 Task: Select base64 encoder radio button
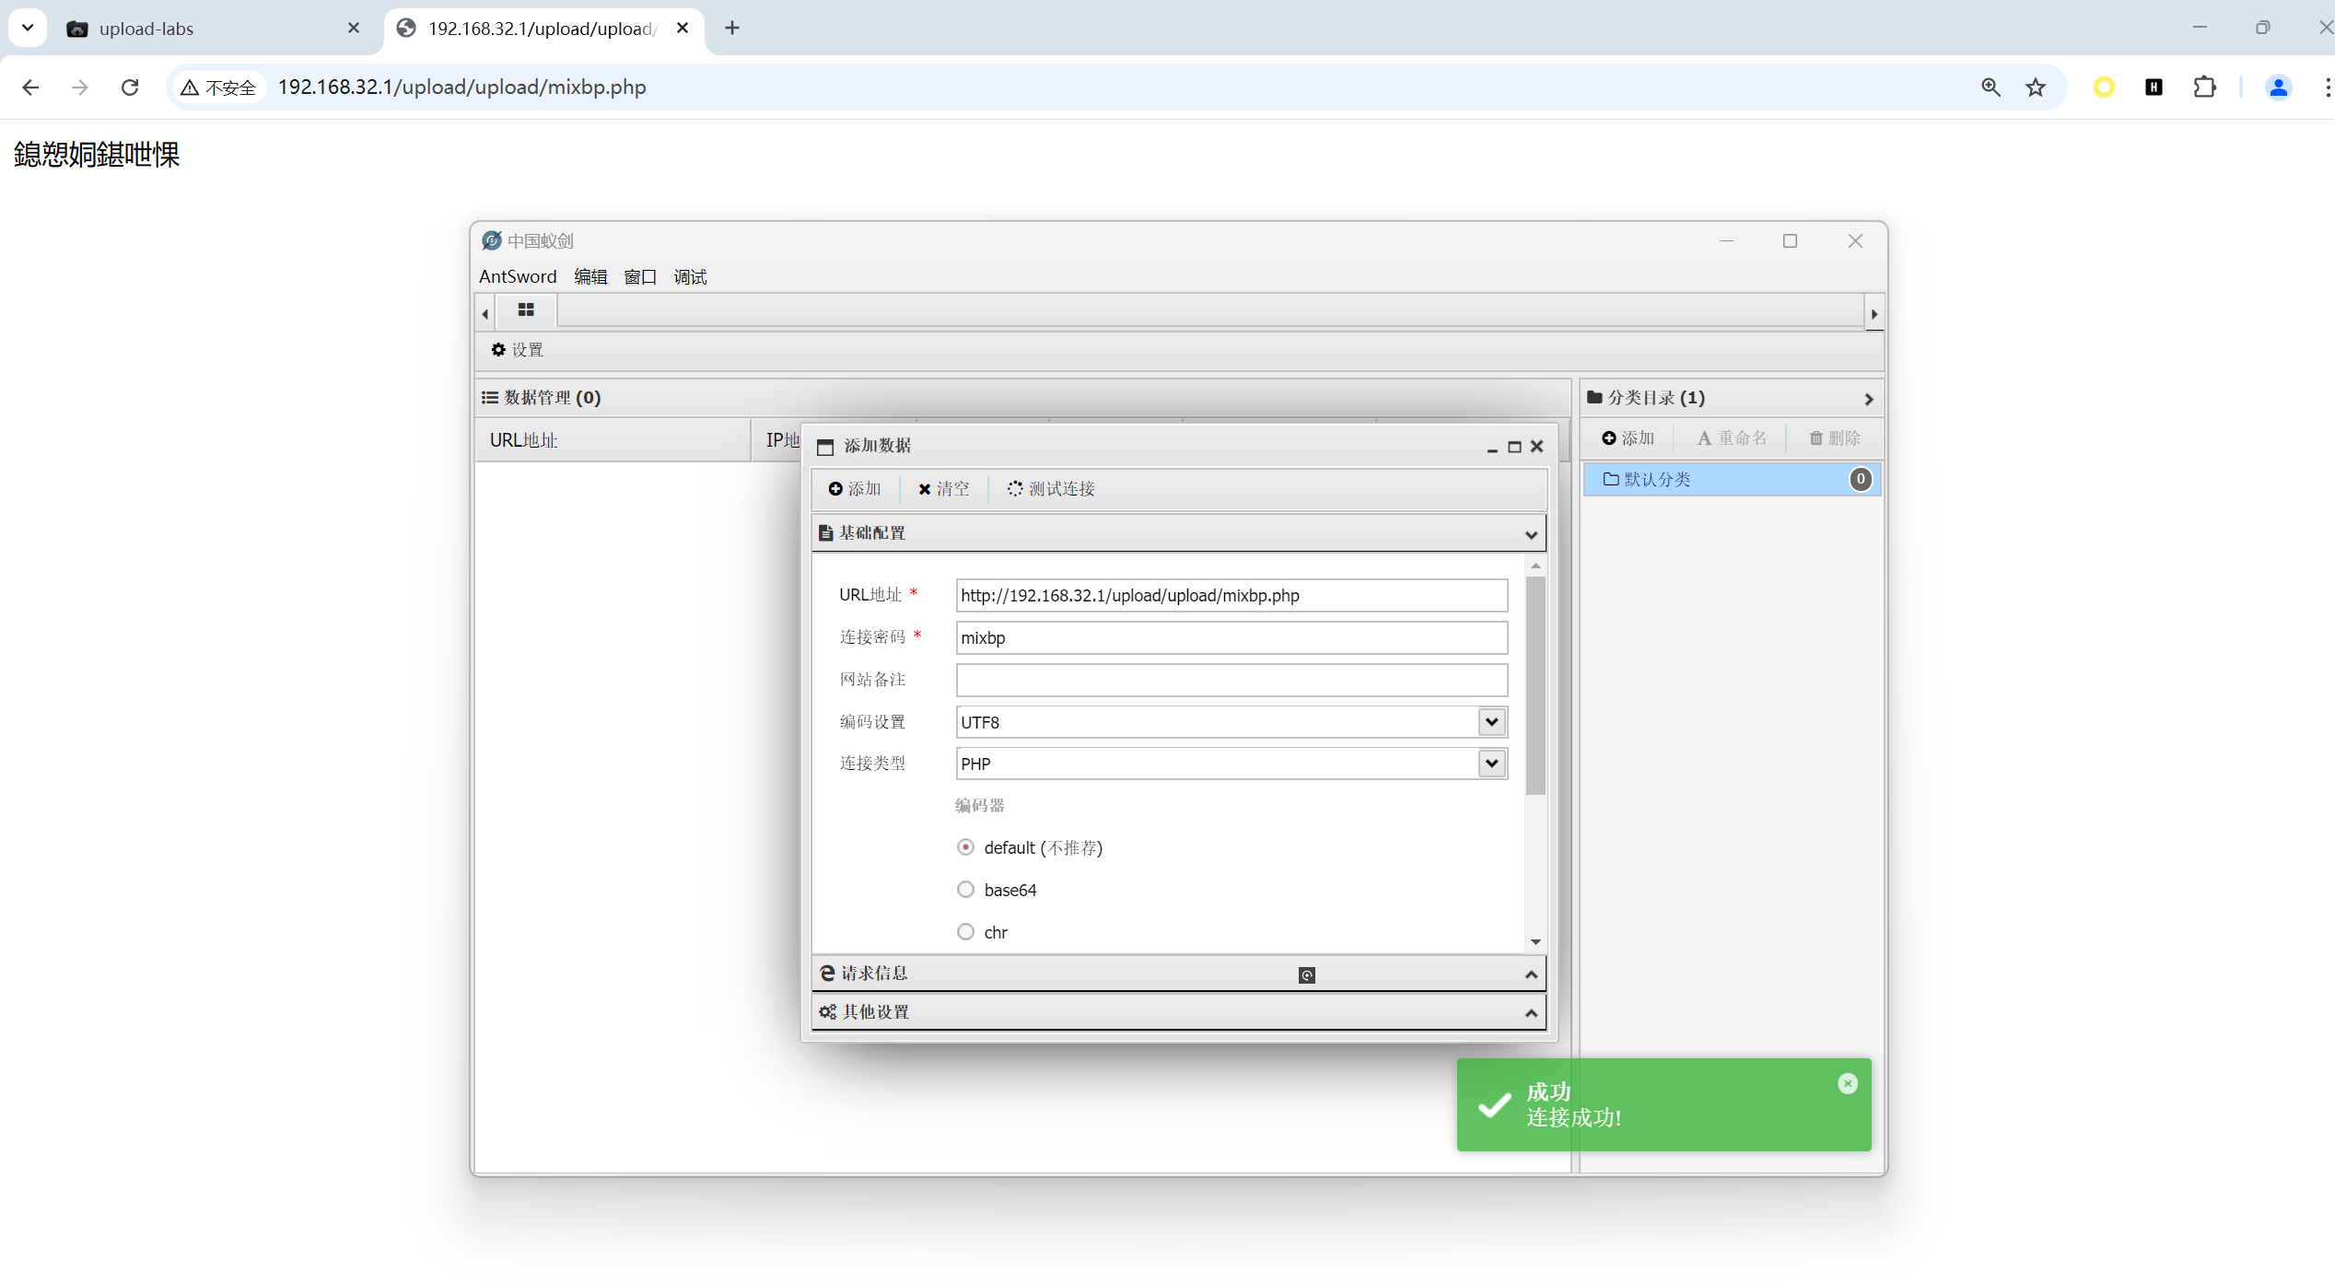coord(965,890)
